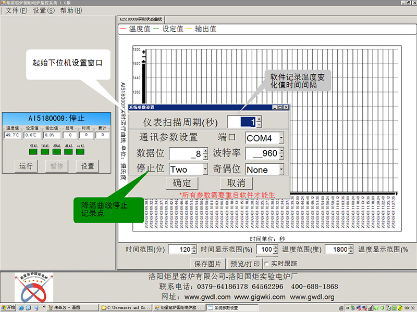Image resolution: width=417 pixels, height=312 pixels.
Task: Toggle the dLAL alarm lamp
Action: pyautogui.click(x=67, y=150)
